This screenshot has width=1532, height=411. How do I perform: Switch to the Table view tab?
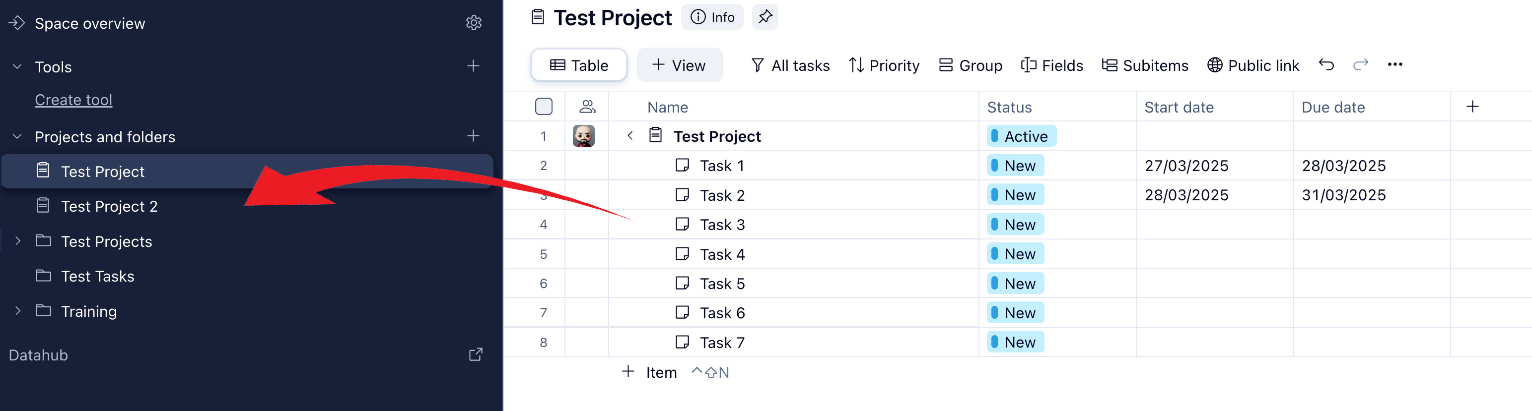[579, 65]
